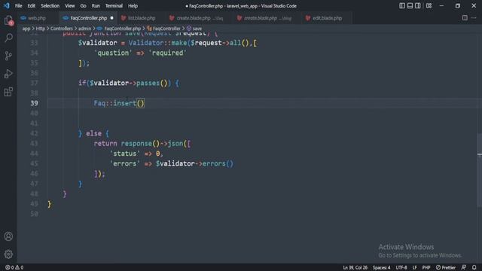Open the File menu
482x271 pixels.
(18, 6)
